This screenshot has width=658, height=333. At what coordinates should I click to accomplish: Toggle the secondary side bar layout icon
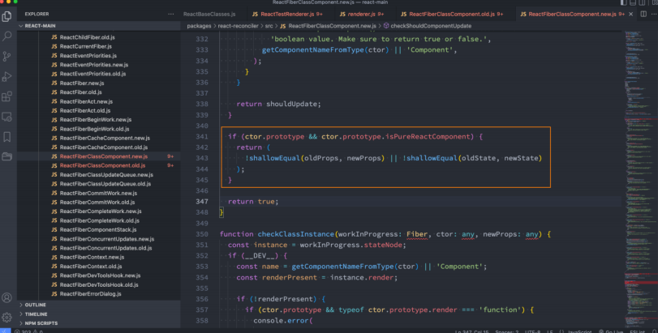tap(642, 2)
